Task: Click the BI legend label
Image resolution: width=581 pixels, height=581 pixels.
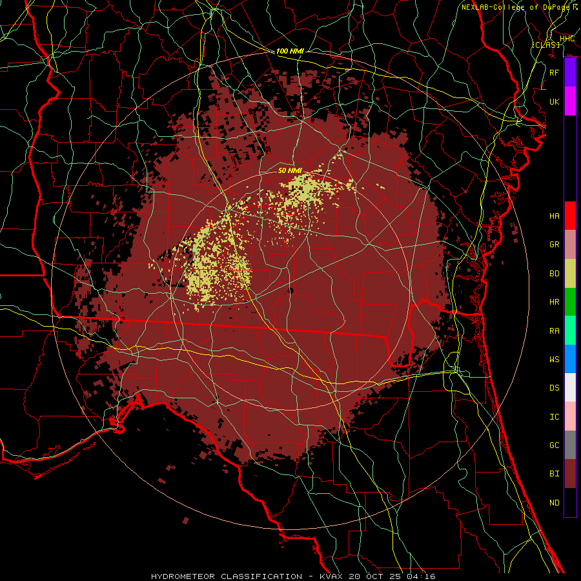Action: (554, 474)
